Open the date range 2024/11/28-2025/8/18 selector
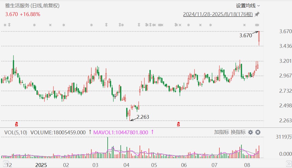Viewport: 292px width, 168px height. coord(218,14)
